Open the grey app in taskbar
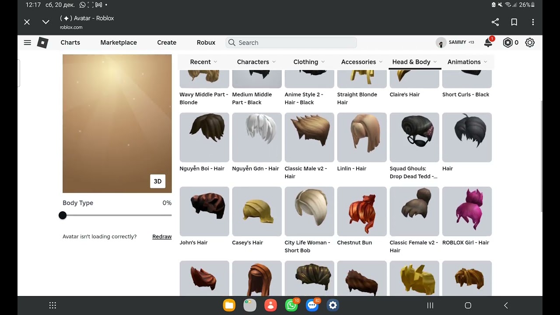 pyautogui.click(x=250, y=305)
